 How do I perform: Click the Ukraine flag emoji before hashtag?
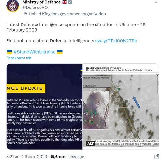[9, 52]
